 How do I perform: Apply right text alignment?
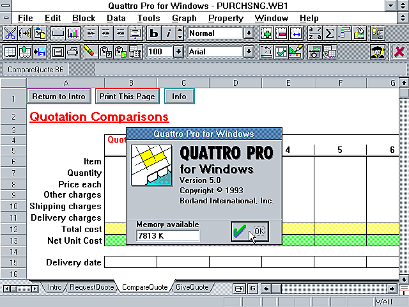coord(121,33)
